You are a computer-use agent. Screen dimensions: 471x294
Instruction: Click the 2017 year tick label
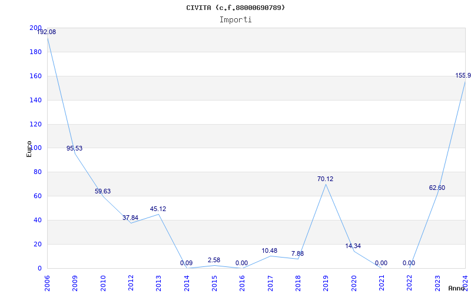[x=270, y=283]
